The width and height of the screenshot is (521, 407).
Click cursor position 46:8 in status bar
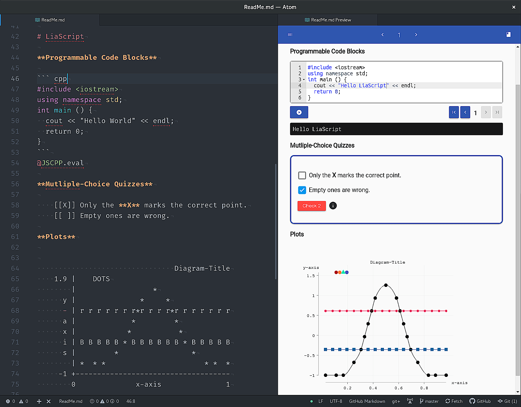click(131, 401)
